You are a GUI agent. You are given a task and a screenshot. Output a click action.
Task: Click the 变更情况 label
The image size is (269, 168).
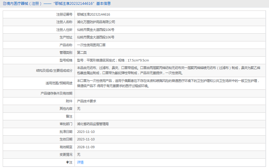pos(66,154)
